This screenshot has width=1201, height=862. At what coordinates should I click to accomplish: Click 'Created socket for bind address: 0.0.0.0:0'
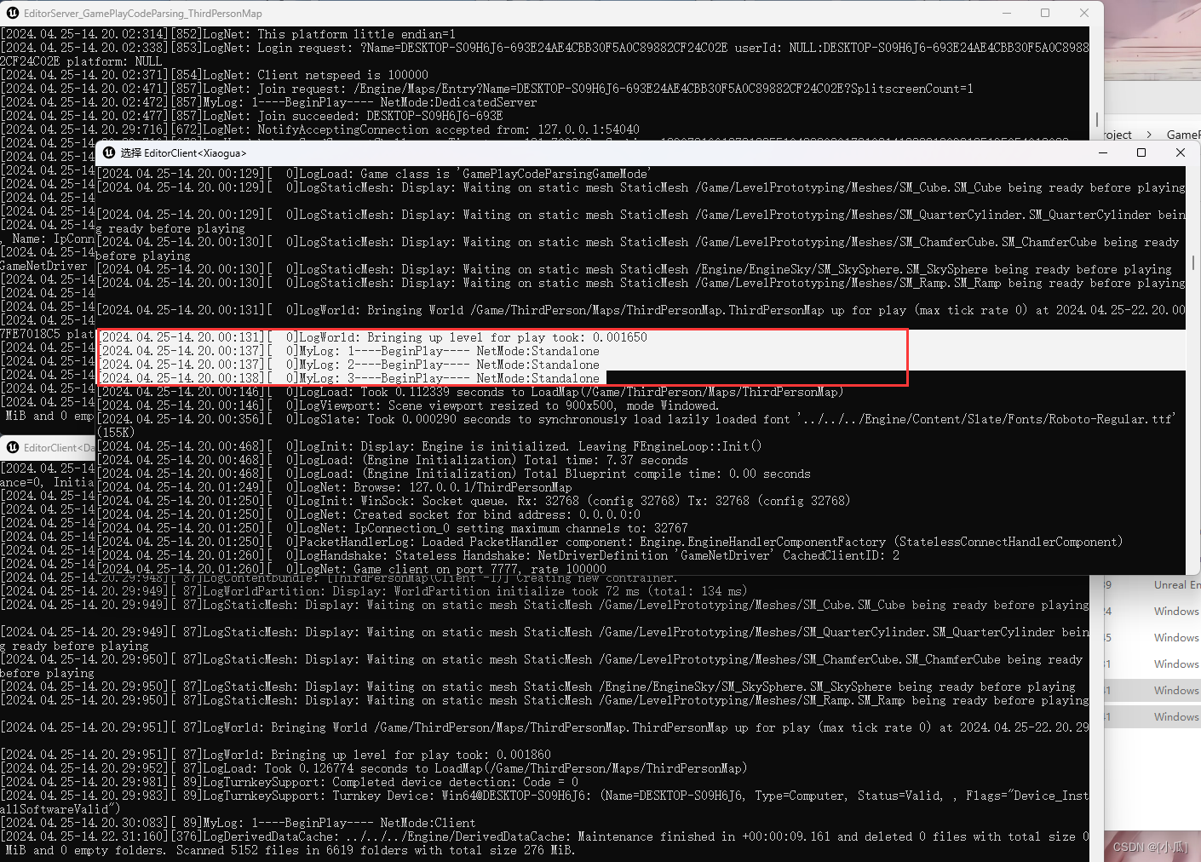pos(369,514)
